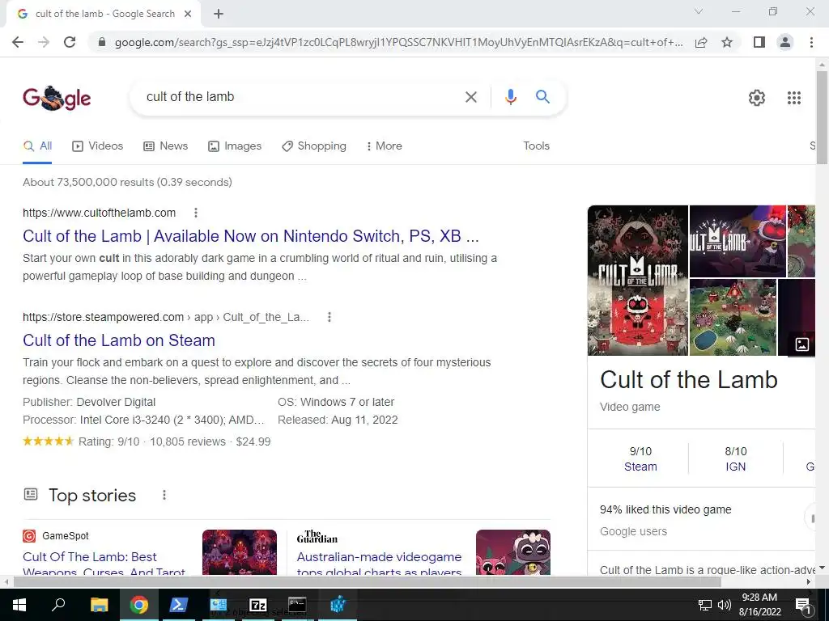Open the Chrome three-dot menu
Screen dimensions: 829x621
click(x=811, y=42)
